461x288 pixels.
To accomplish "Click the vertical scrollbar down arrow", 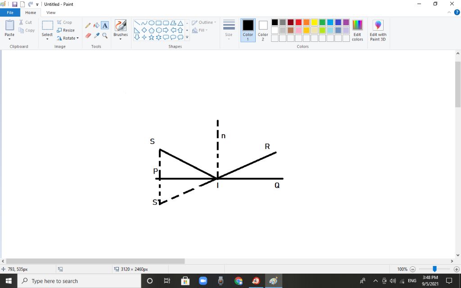I will tap(458, 256).
